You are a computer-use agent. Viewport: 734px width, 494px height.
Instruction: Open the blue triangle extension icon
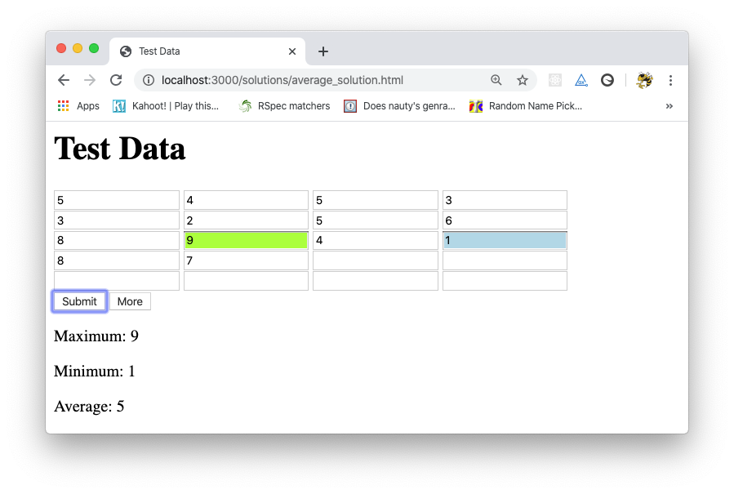(581, 80)
